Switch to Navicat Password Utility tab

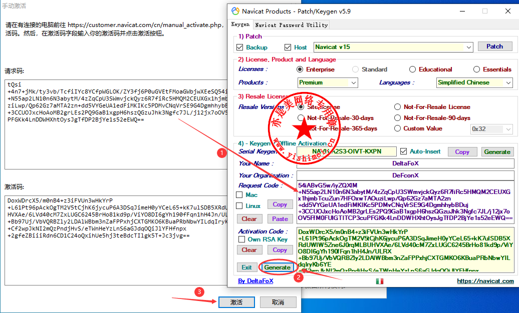coord(291,25)
